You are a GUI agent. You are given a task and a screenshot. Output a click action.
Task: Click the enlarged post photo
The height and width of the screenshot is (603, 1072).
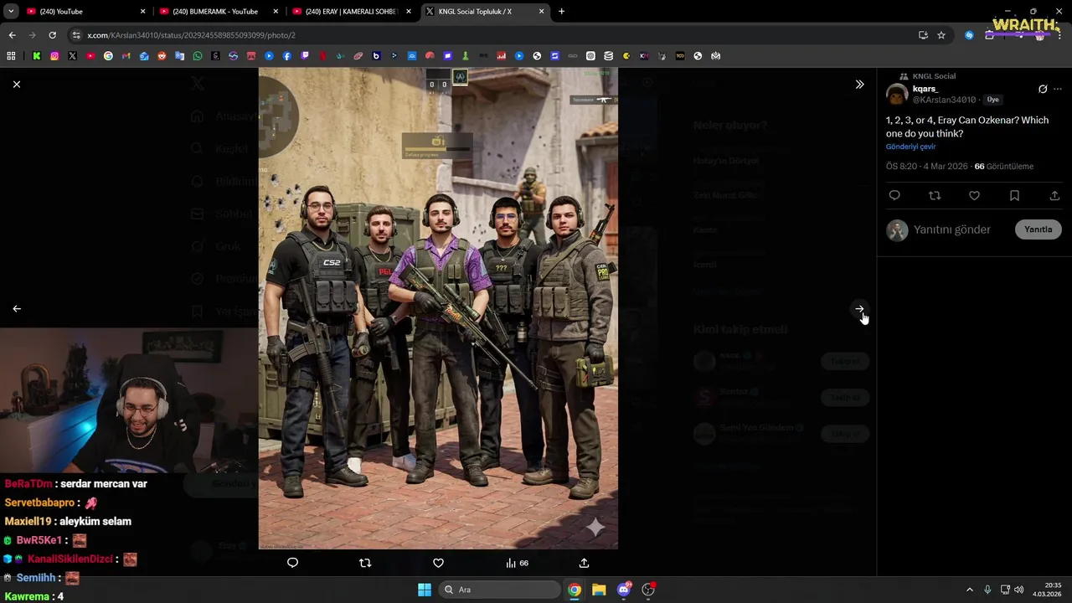pos(438,308)
